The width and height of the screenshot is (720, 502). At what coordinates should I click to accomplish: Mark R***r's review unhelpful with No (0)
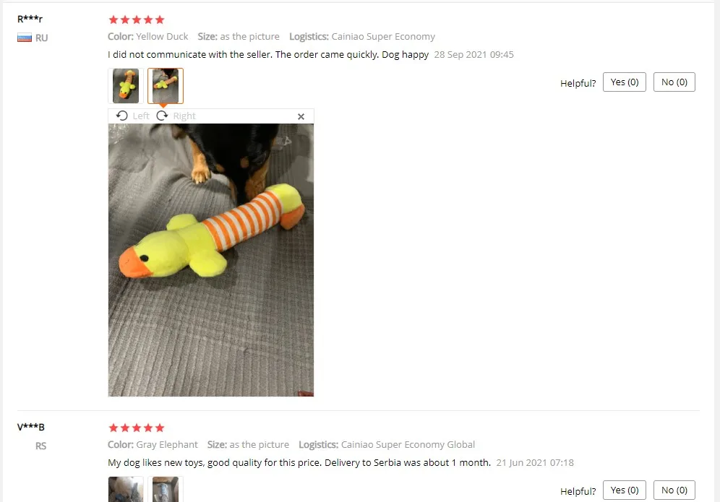tap(674, 82)
